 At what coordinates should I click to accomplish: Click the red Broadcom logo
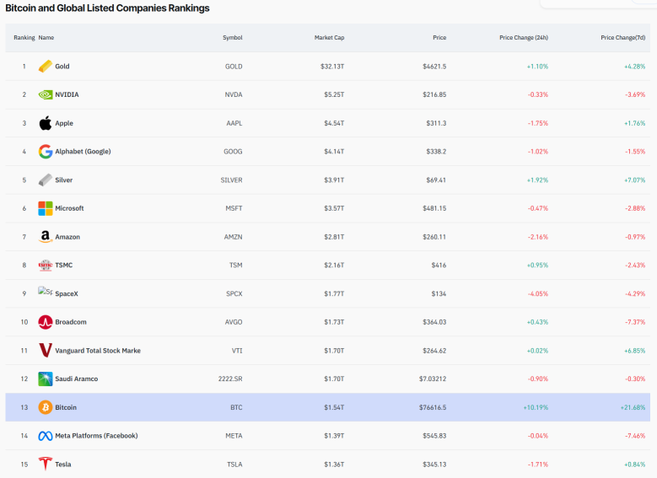point(46,322)
